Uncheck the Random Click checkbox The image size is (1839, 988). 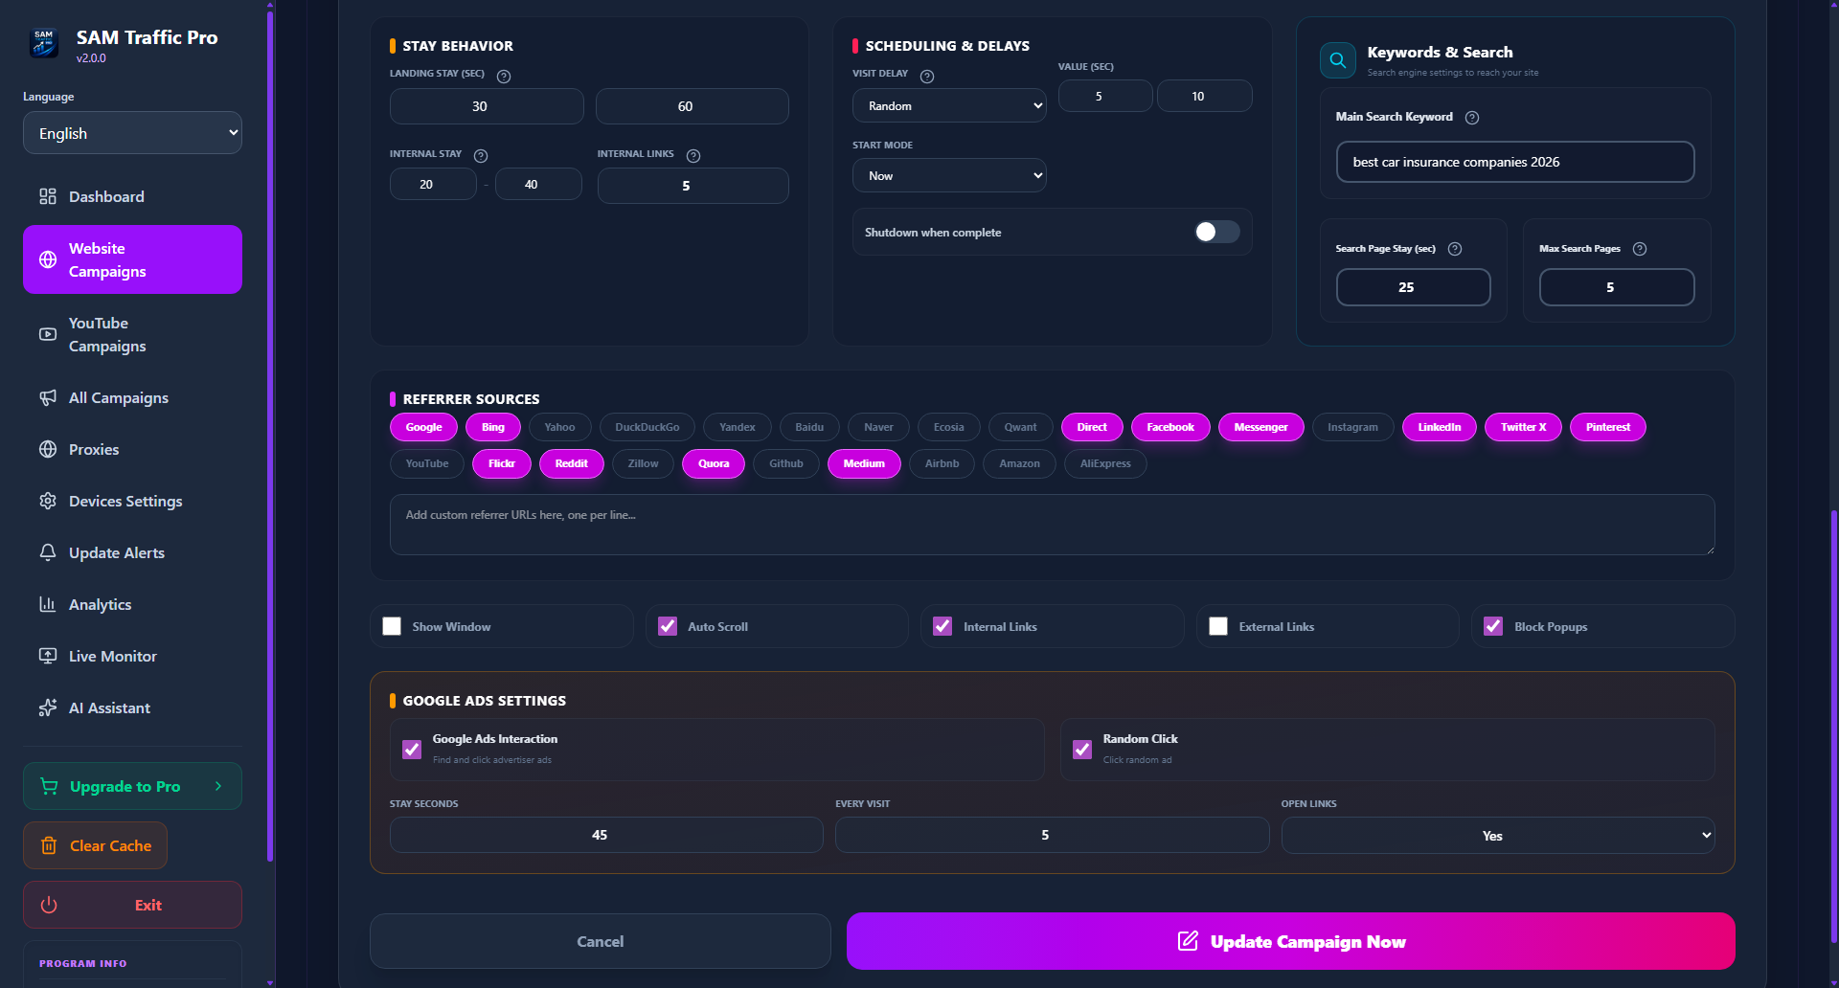click(x=1082, y=750)
